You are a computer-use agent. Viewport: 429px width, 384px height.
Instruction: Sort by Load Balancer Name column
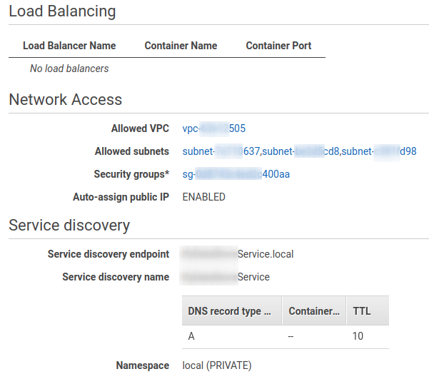69,46
